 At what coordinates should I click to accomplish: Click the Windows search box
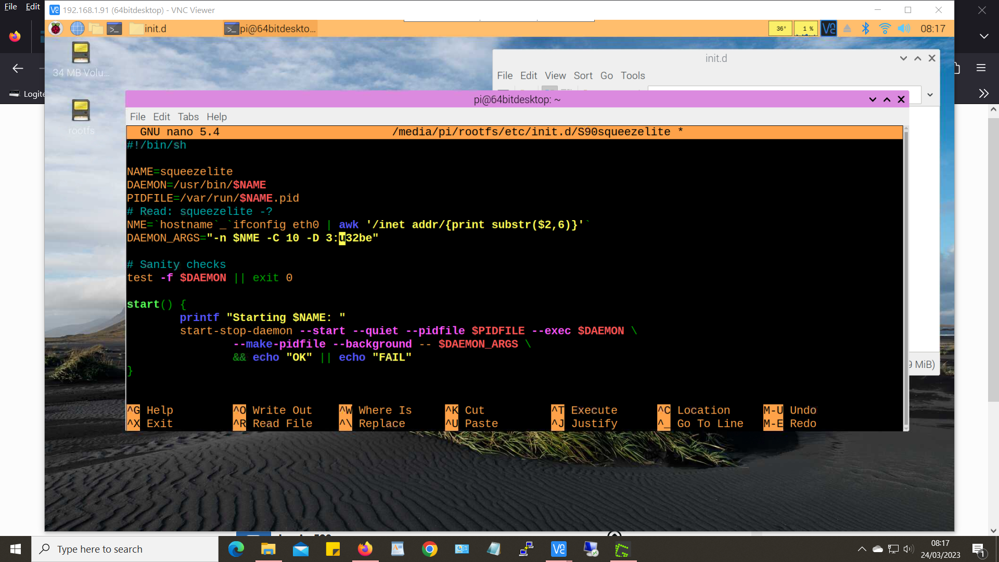[x=125, y=549]
